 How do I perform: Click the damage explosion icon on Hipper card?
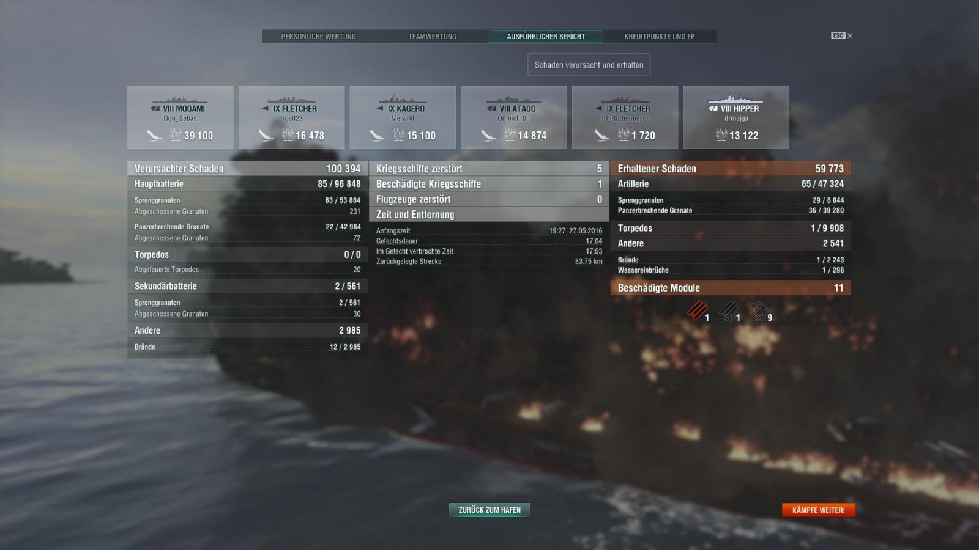[x=722, y=135]
